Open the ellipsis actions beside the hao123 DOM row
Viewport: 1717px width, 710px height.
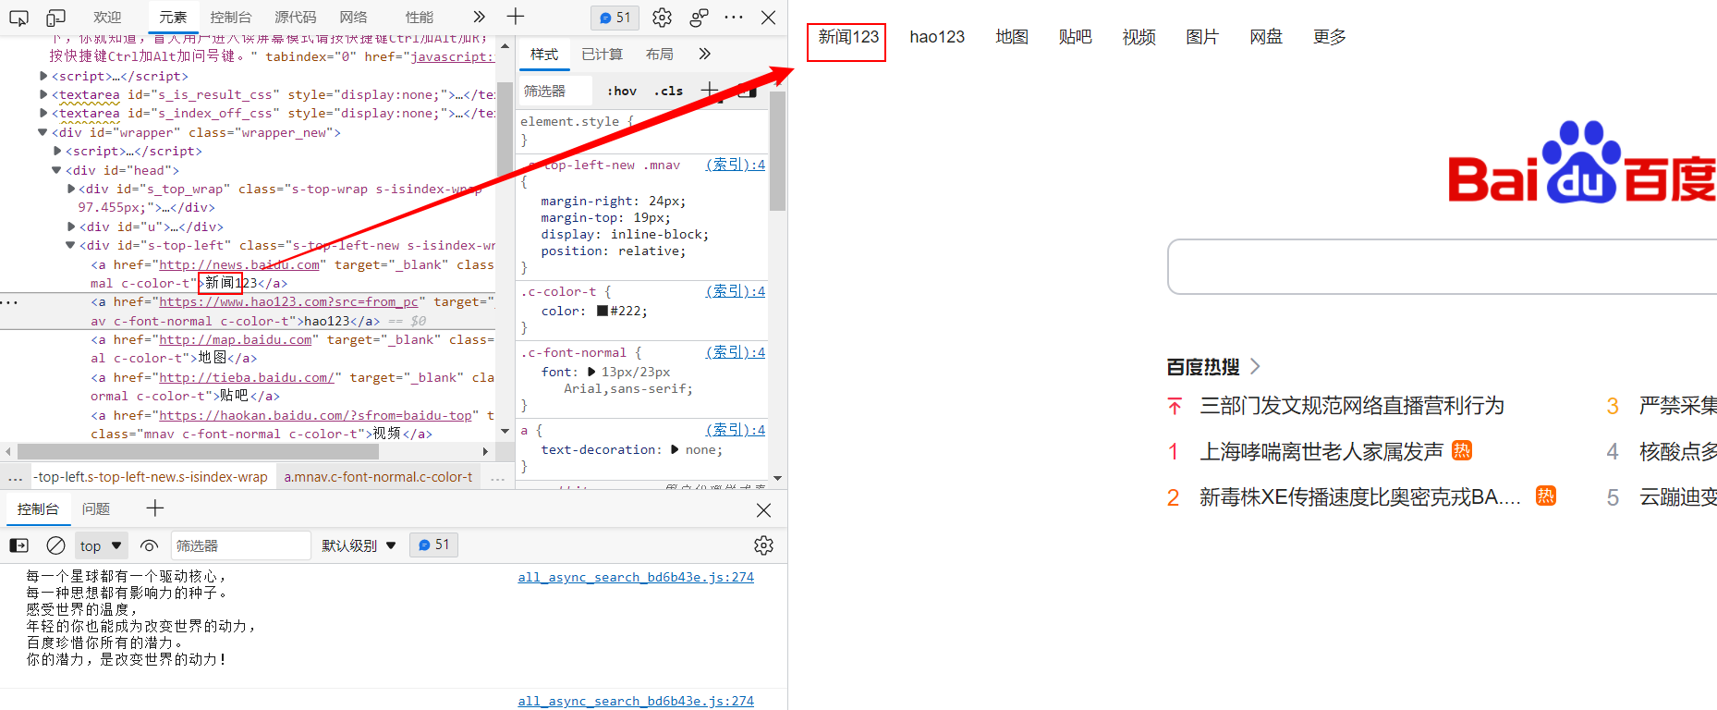[x=9, y=302]
